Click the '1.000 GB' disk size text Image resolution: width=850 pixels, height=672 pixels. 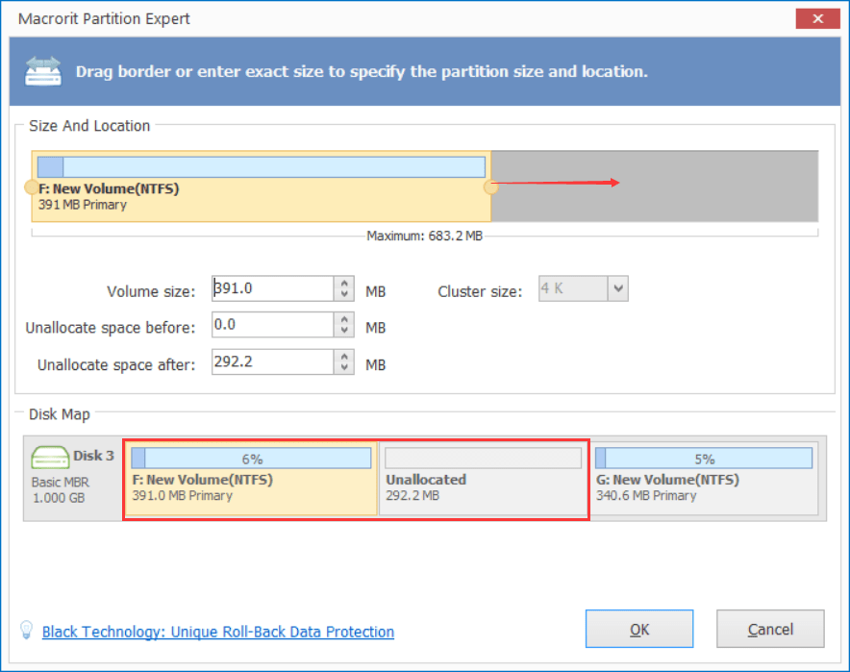coord(59,498)
